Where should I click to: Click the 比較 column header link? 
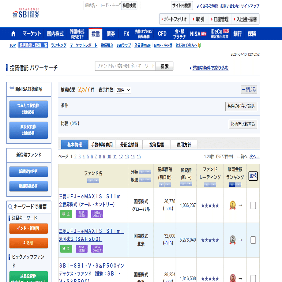click(x=253, y=176)
